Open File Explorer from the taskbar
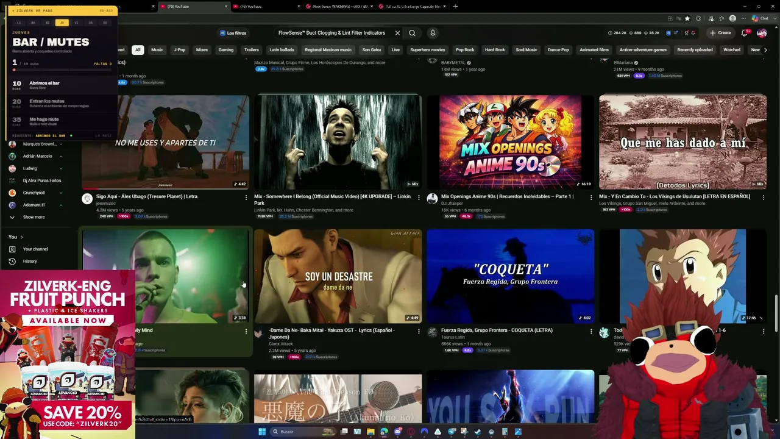The width and height of the screenshot is (780, 439). click(370, 432)
